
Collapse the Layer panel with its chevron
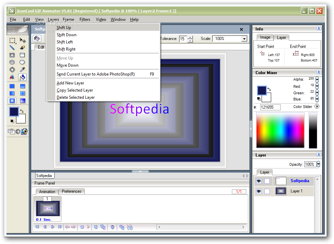point(319,154)
